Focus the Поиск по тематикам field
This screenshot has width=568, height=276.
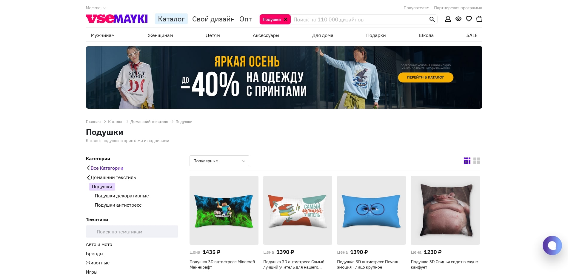coord(132,232)
